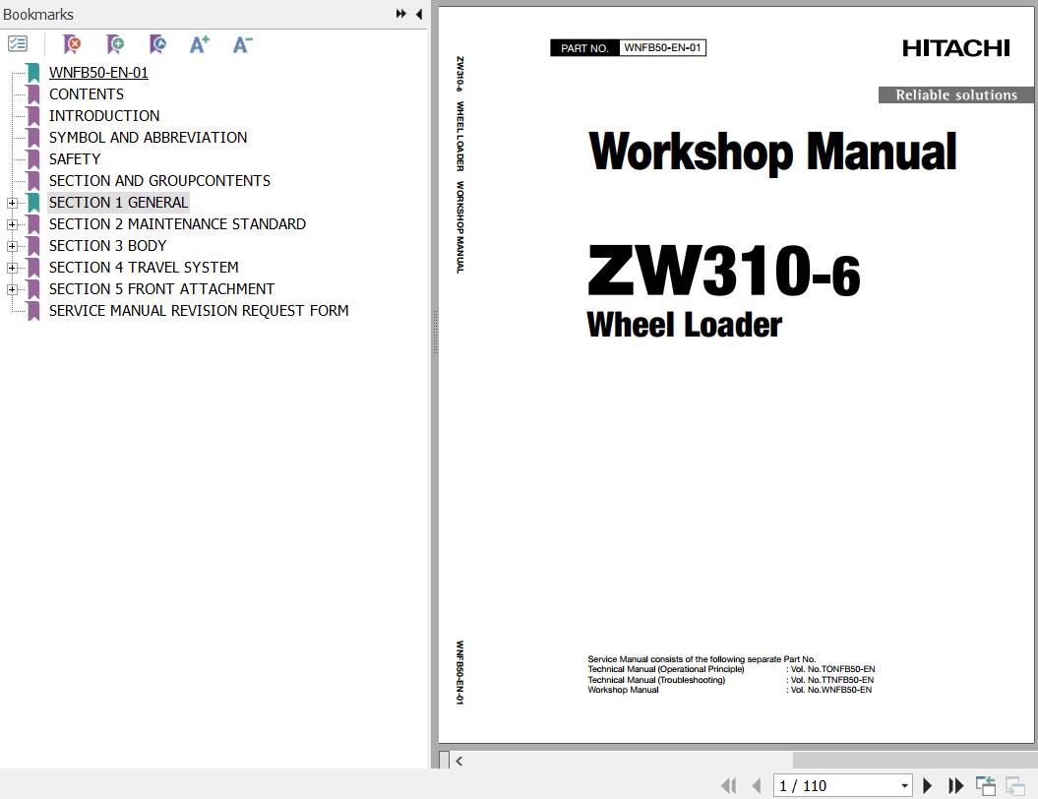Click the delete bookmark icon
1038x799 pixels.
pyautogui.click(x=72, y=44)
